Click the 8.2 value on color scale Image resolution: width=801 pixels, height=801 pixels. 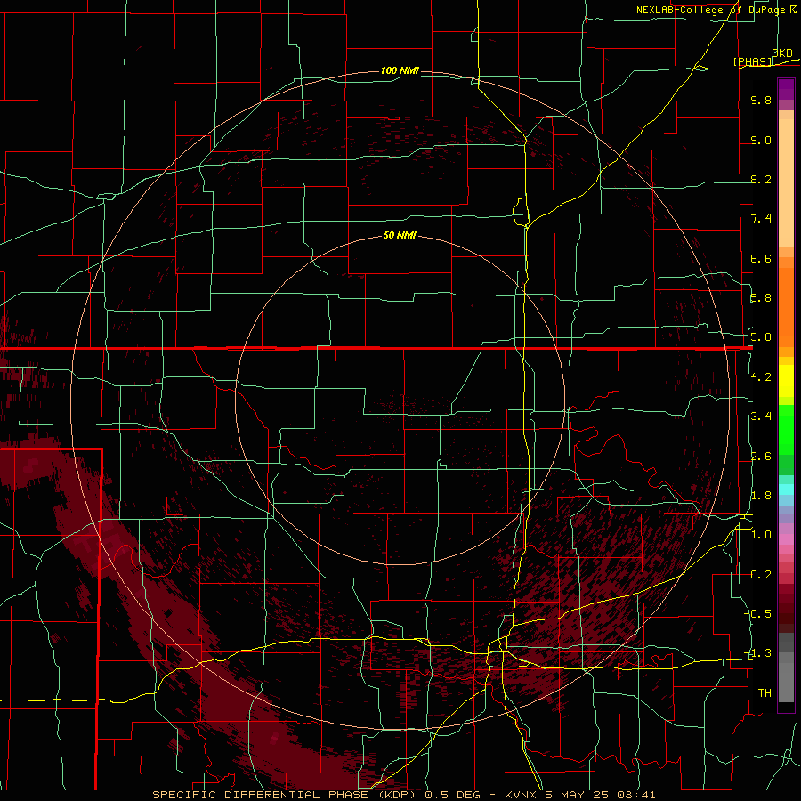761,179
